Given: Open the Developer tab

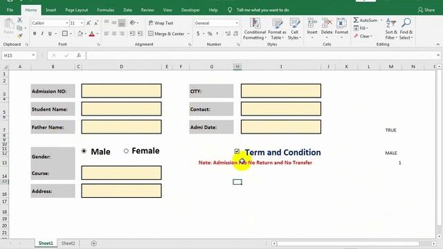Looking at the screenshot, I should pyautogui.click(x=190, y=10).
